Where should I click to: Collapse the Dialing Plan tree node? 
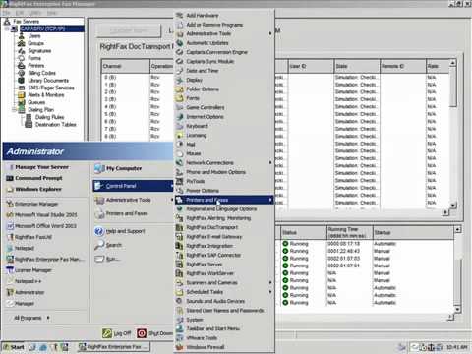click(x=14, y=110)
